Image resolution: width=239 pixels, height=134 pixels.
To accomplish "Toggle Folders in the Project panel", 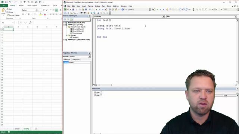I will pos(71,19).
